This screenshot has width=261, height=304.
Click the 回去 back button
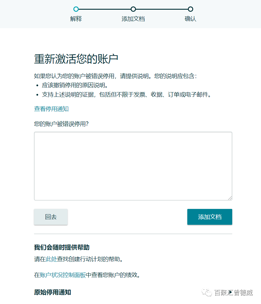[x=51, y=217]
